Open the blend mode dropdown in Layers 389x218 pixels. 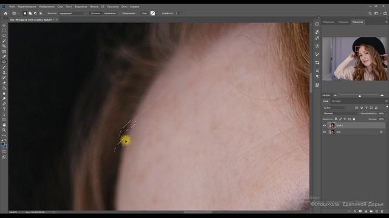click(340, 113)
